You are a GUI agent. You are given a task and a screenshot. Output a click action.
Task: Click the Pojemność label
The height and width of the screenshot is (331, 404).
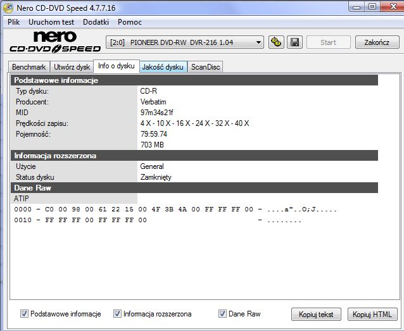tap(33, 134)
